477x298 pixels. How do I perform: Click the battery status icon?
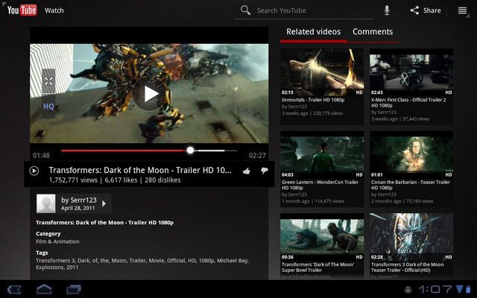point(467,289)
